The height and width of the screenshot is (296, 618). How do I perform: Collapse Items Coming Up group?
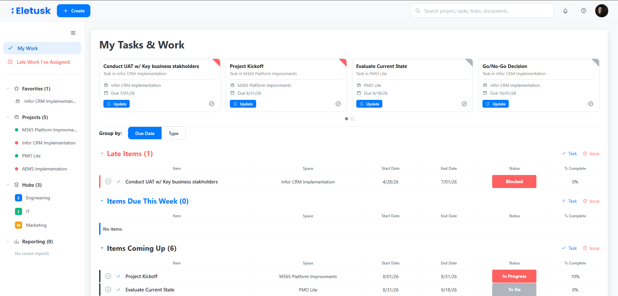[102, 248]
